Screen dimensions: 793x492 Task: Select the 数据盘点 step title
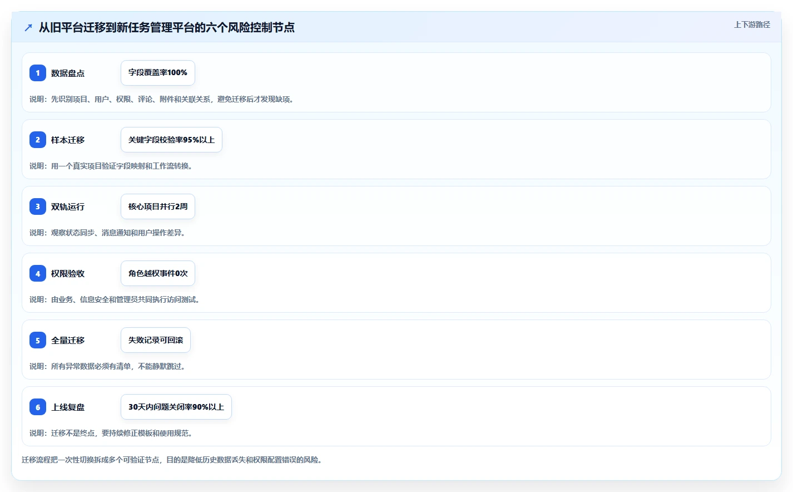(68, 73)
